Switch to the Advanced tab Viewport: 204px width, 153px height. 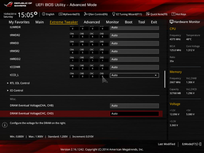click(92, 22)
